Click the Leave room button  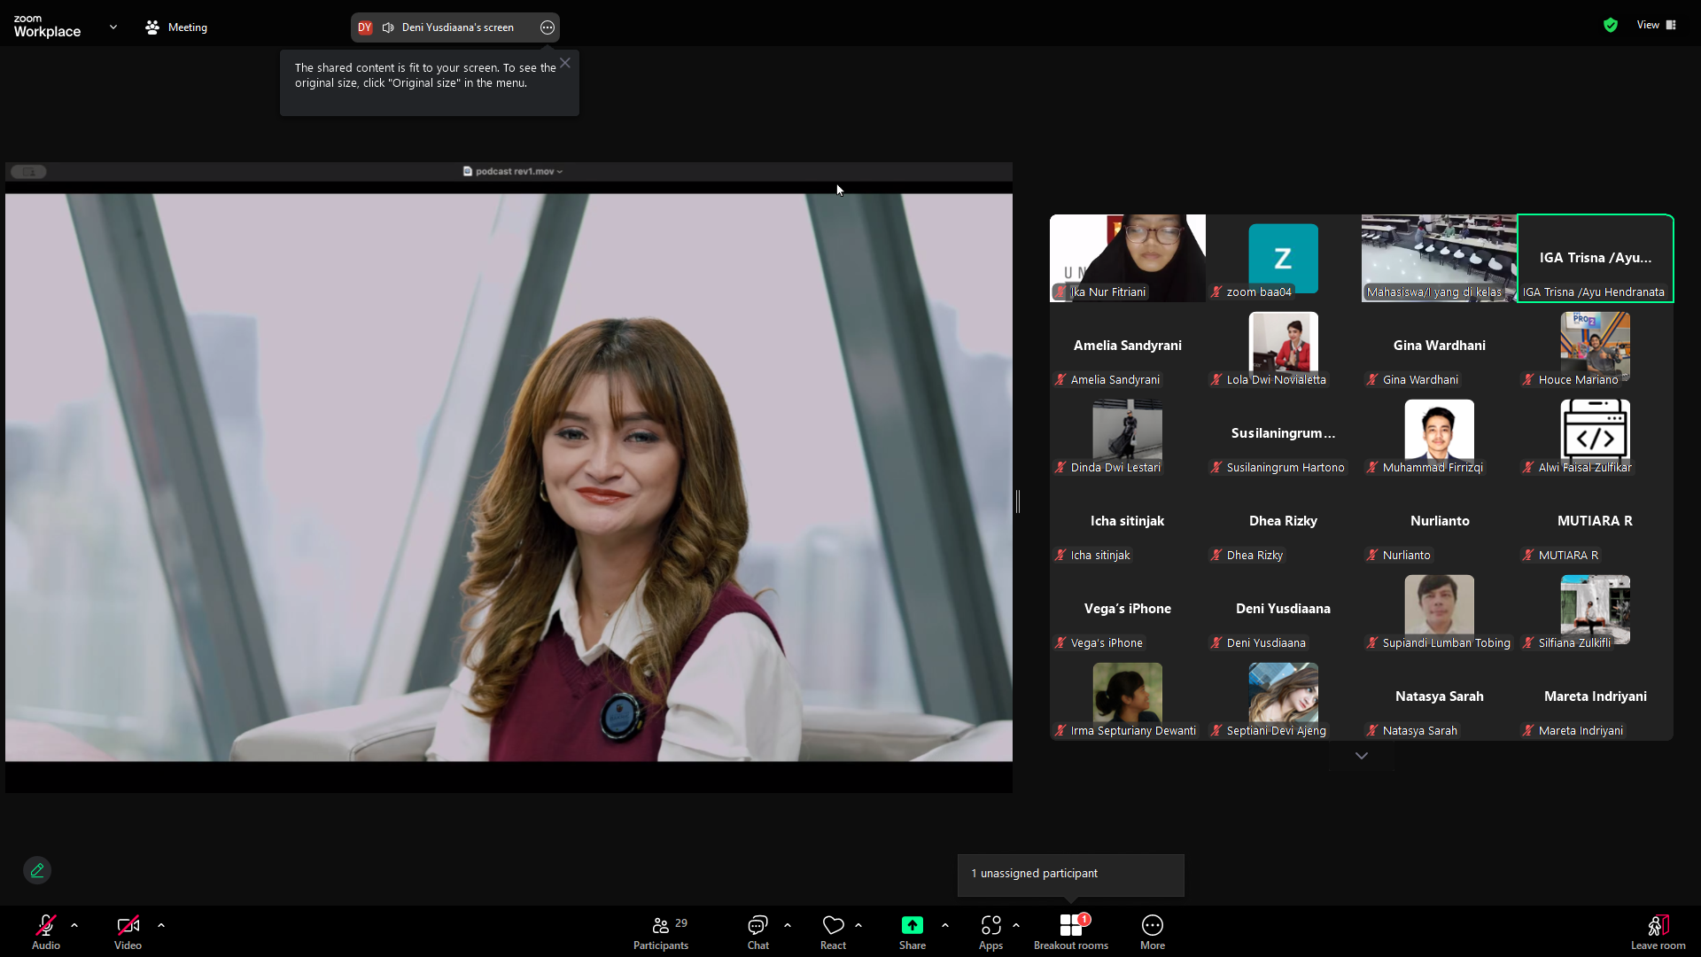click(x=1658, y=931)
